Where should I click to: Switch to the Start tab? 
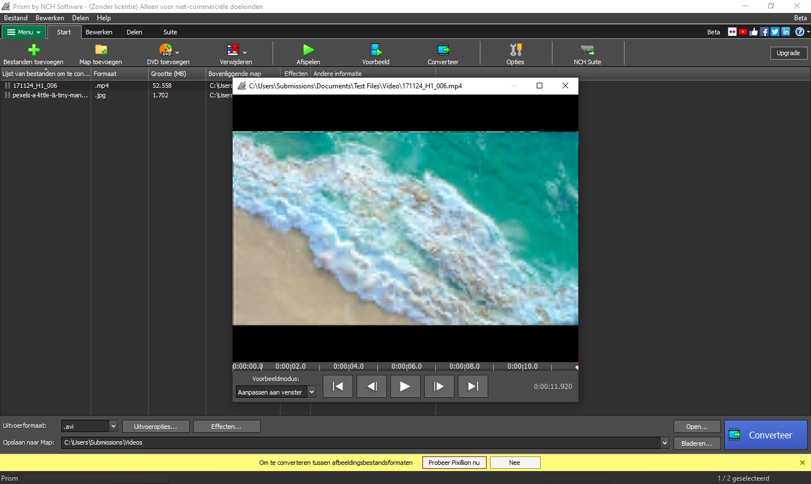(x=64, y=32)
